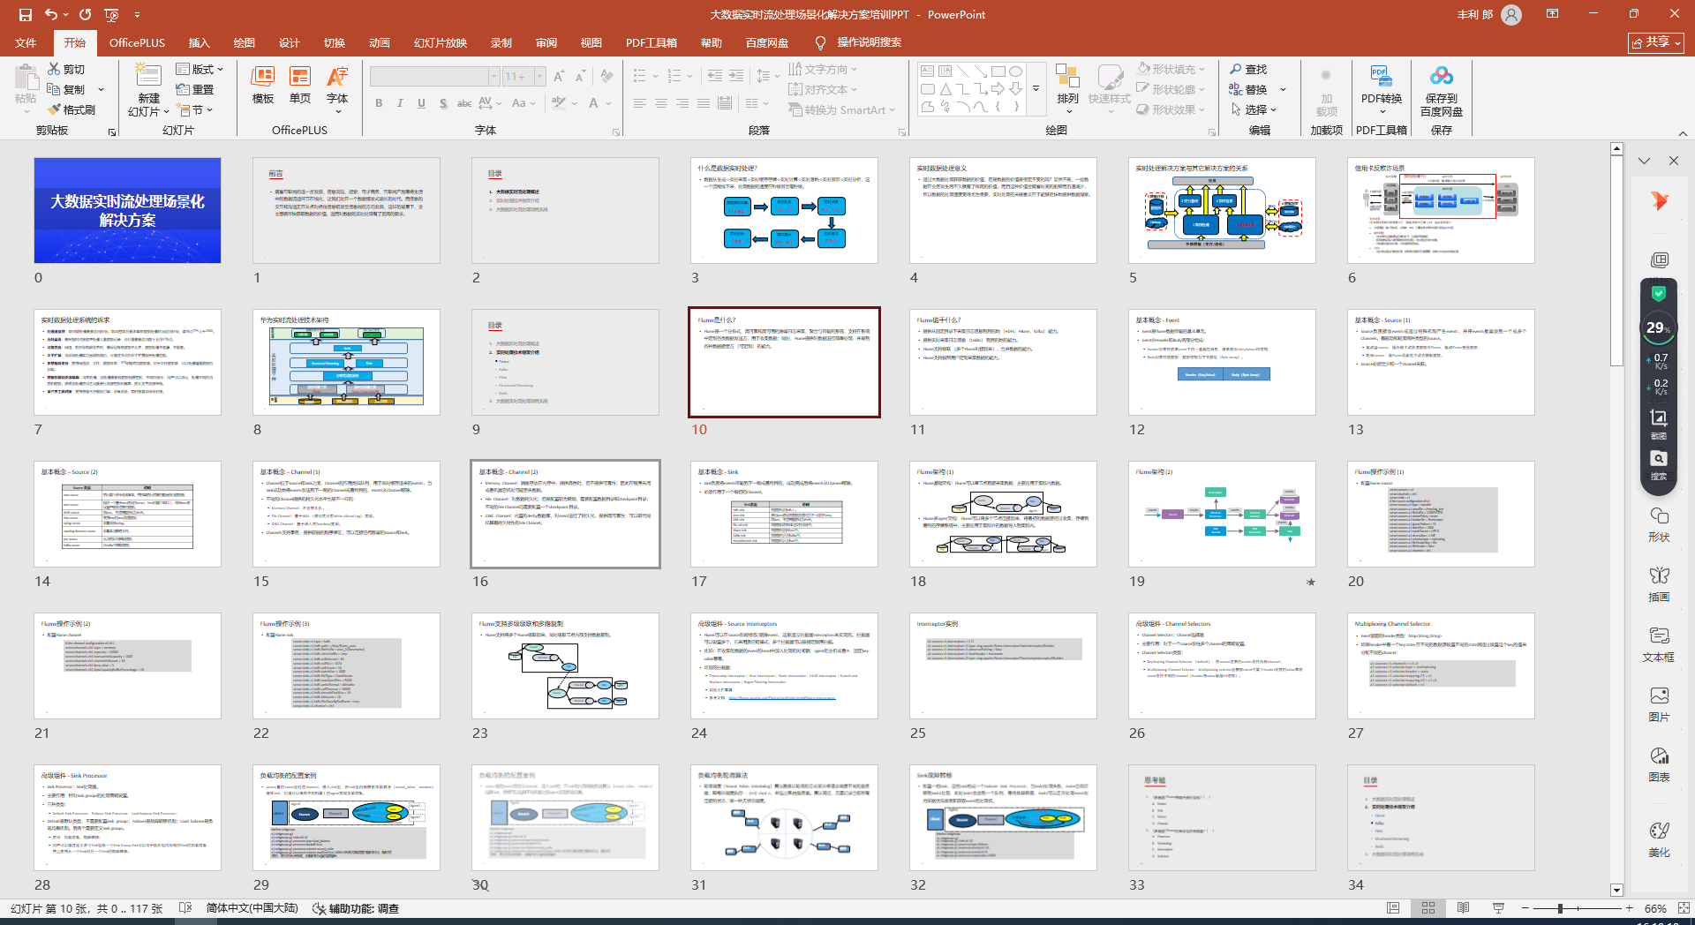Viewport: 1695px width, 925px height.
Task: Click the zoom slider in status bar
Action: point(1560,908)
